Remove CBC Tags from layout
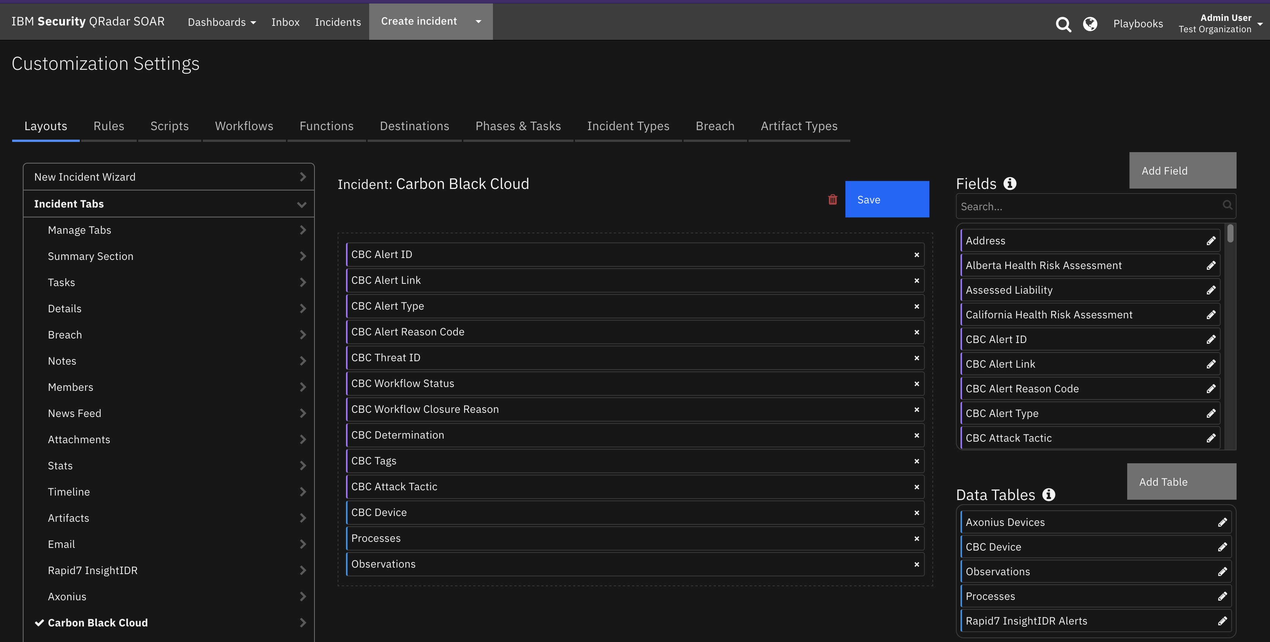Viewport: 1270px width, 642px height. pos(916,461)
